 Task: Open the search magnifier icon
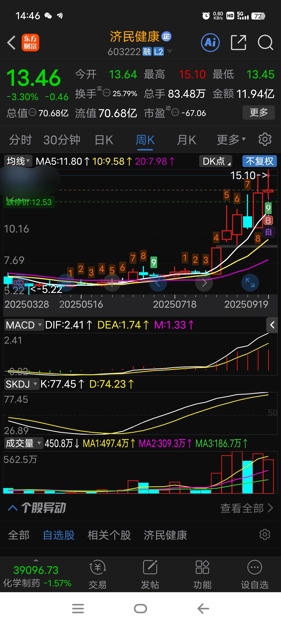(265, 42)
